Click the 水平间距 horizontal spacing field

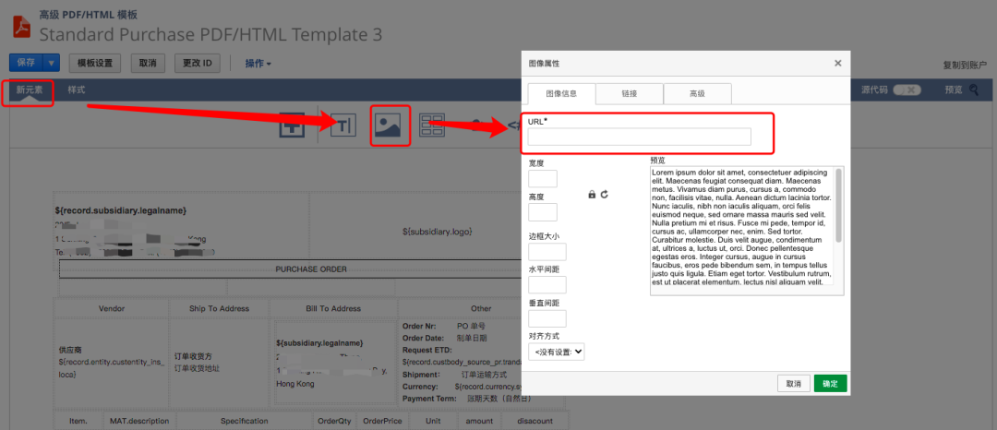[547, 284]
